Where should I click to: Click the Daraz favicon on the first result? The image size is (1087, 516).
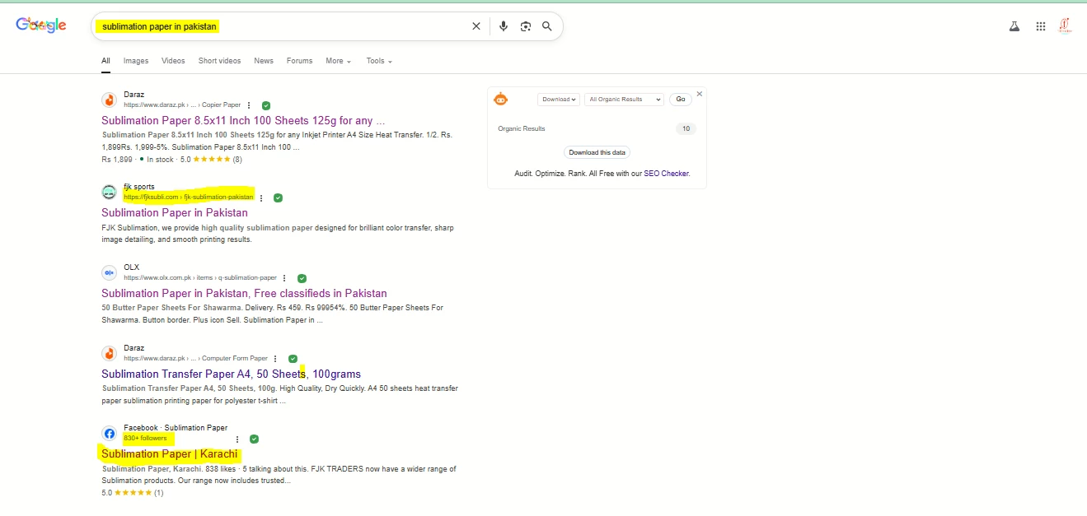click(x=109, y=100)
